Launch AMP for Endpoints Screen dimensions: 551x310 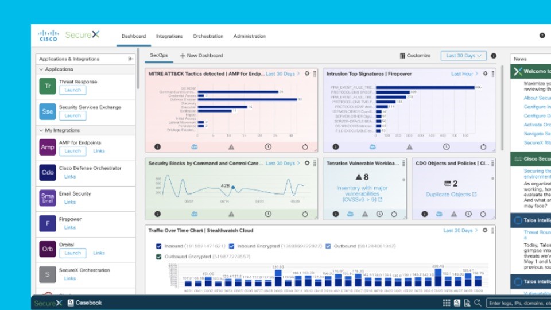pos(73,151)
